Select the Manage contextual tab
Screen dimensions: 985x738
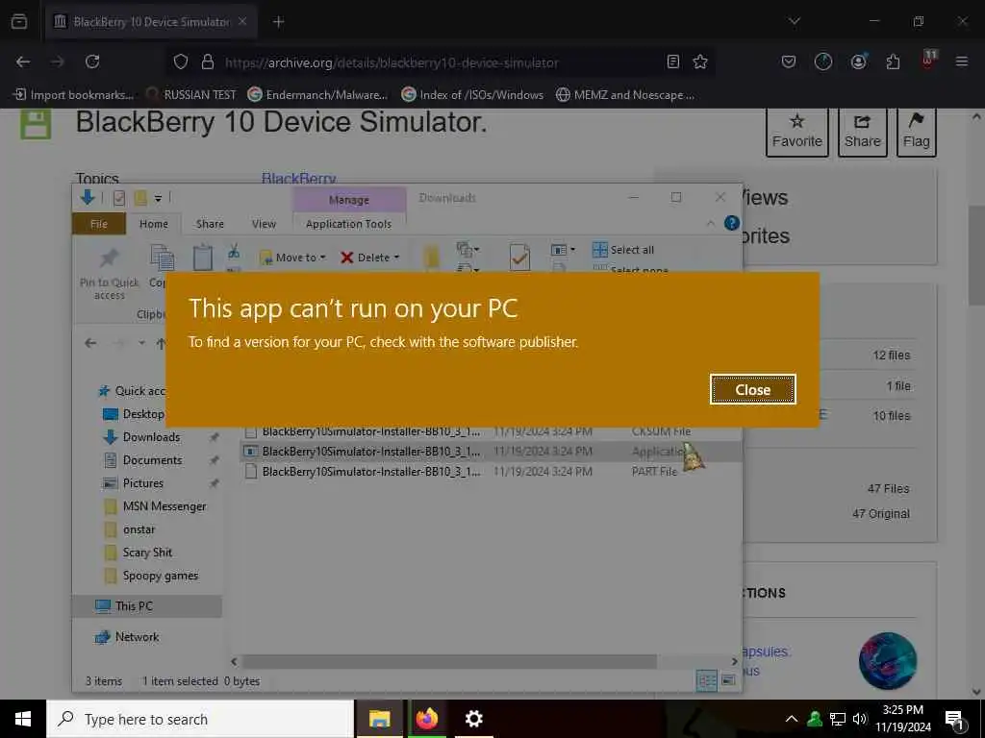click(x=348, y=200)
